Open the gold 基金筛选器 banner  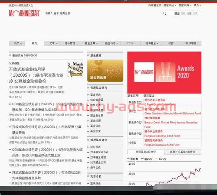(x=105, y=71)
